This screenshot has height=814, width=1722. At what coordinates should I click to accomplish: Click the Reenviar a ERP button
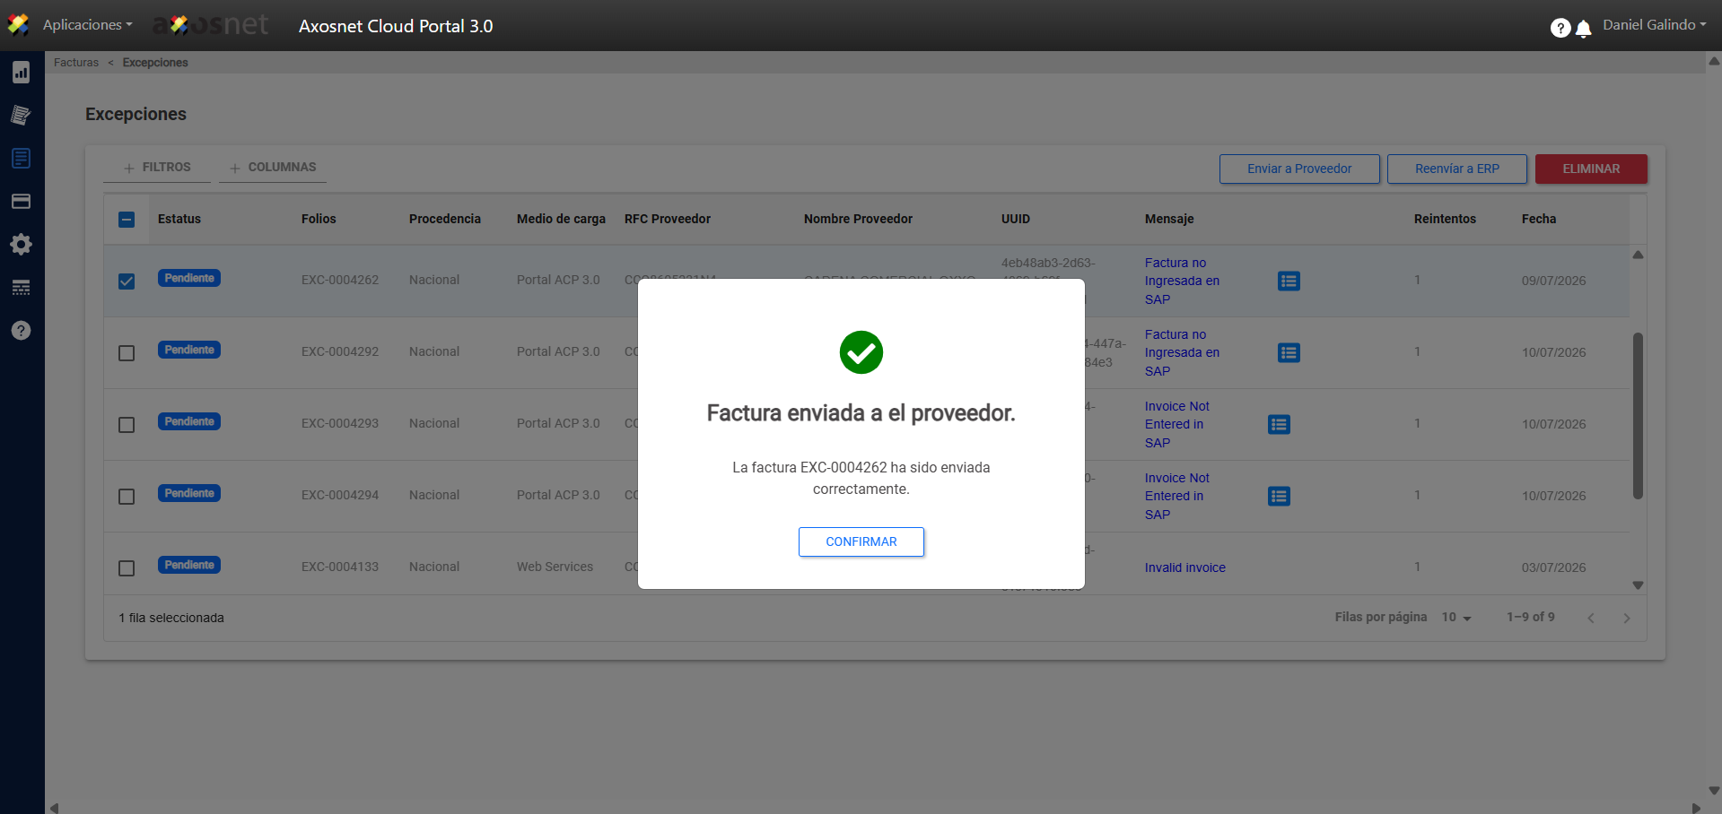pyautogui.click(x=1457, y=169)
